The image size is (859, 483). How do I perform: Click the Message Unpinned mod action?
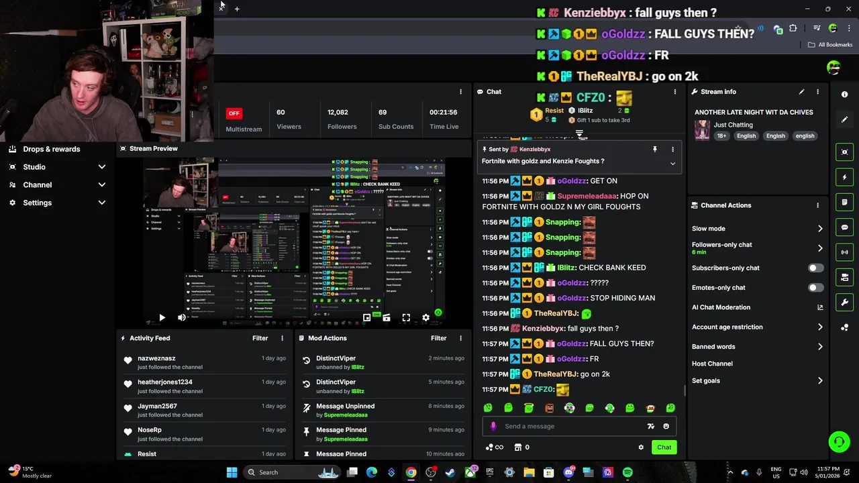point(383,410)
